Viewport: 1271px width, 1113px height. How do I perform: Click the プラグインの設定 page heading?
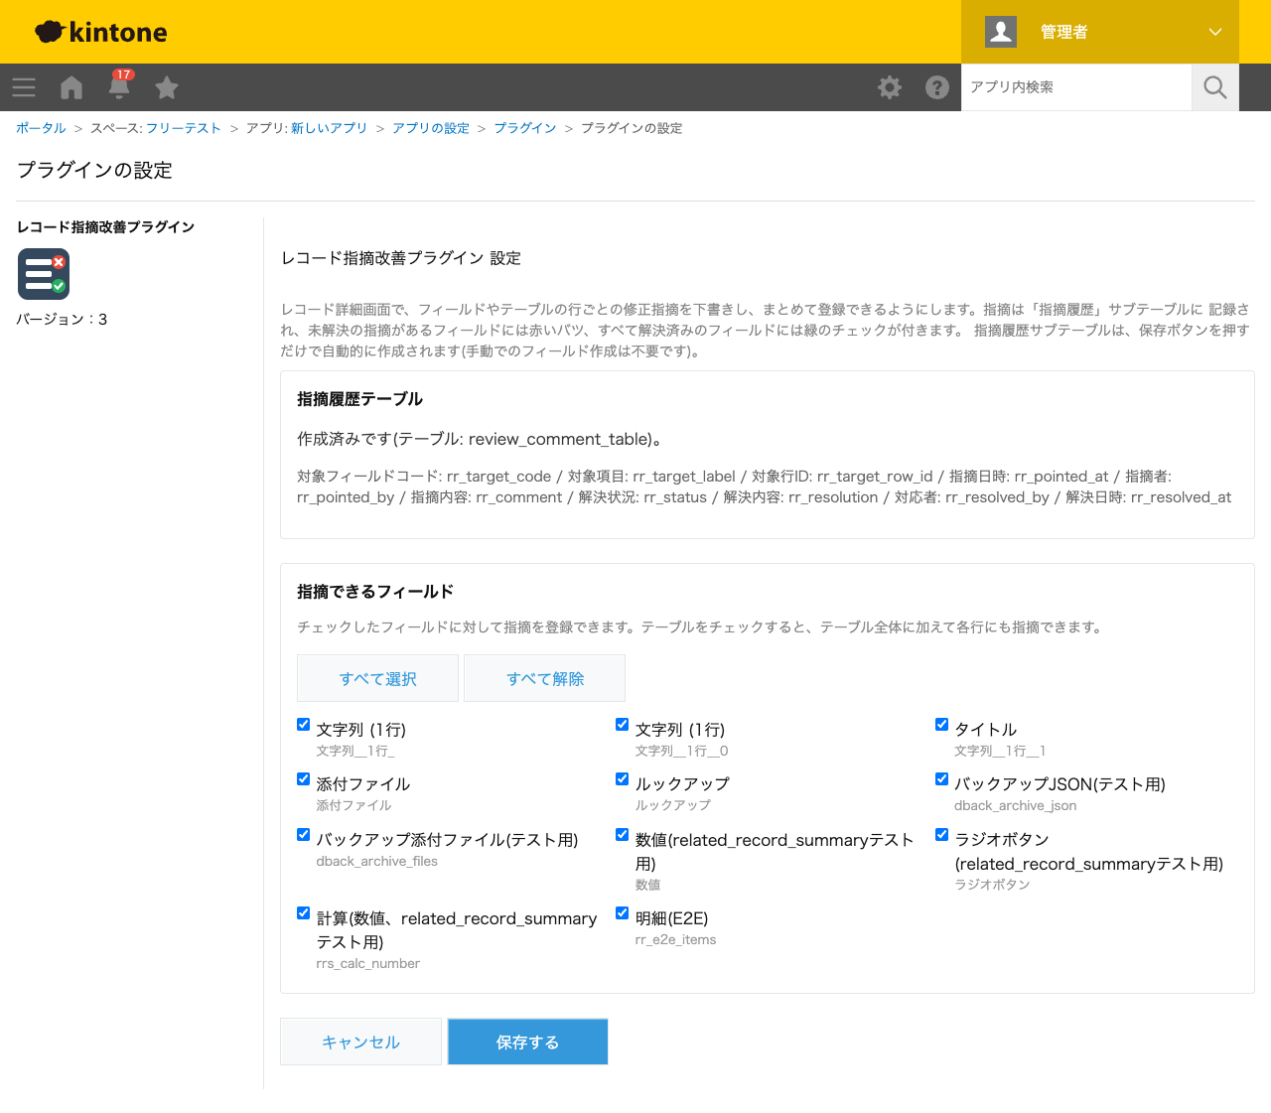[x=94, y=170]
